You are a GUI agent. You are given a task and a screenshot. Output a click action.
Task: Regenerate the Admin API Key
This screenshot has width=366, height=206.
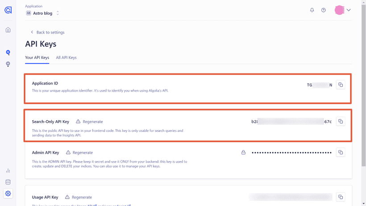[79, 152]
